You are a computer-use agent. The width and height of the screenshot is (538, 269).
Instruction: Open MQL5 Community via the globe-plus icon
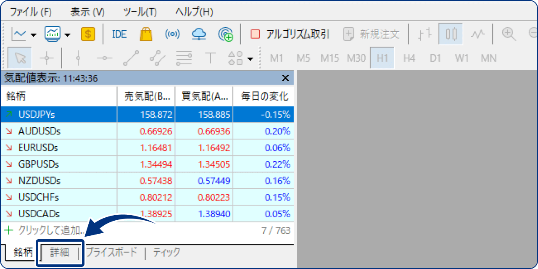point(226,34)
